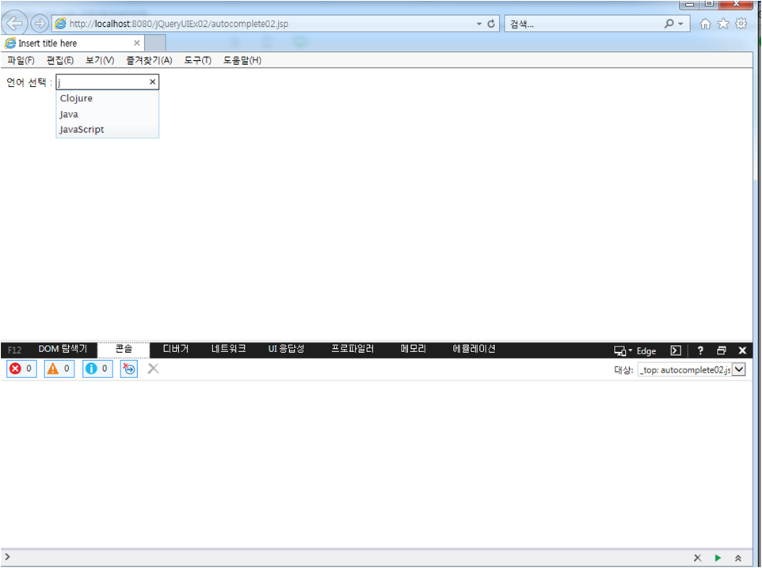This screenshot has width=762, height=568.
Task: Switch to 디버거 tab
Action: pyautogui.click(x=175, y=349)
